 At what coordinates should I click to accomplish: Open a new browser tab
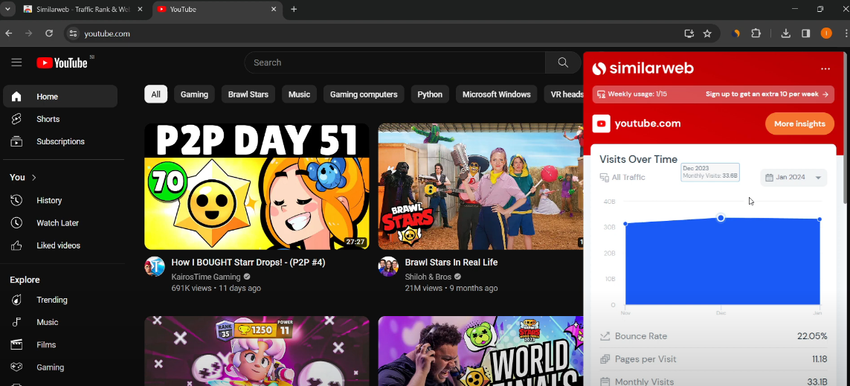tap(294, 9)
